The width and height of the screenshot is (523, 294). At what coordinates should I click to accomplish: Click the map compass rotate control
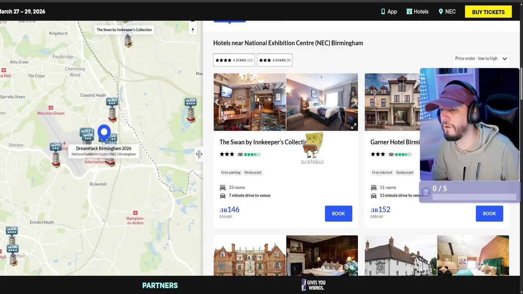pos(192,30)
